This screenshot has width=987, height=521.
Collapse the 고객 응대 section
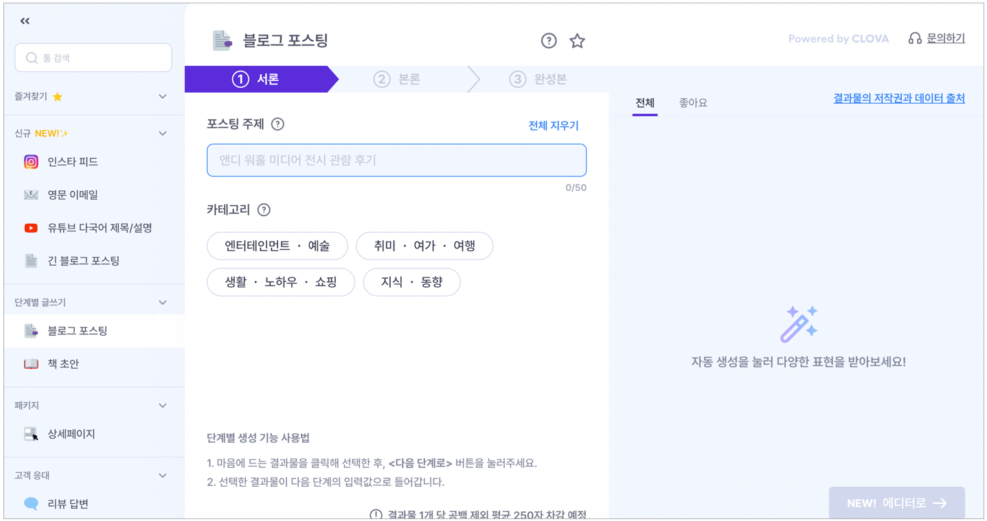(163, 475)
